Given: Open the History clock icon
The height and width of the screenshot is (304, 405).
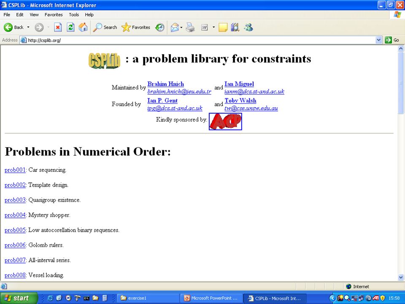Looking at the screenshot, I should pos(160,27).
